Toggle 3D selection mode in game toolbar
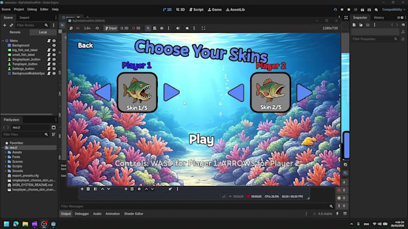This screenshot has height=229, width=408. point(136,28)
